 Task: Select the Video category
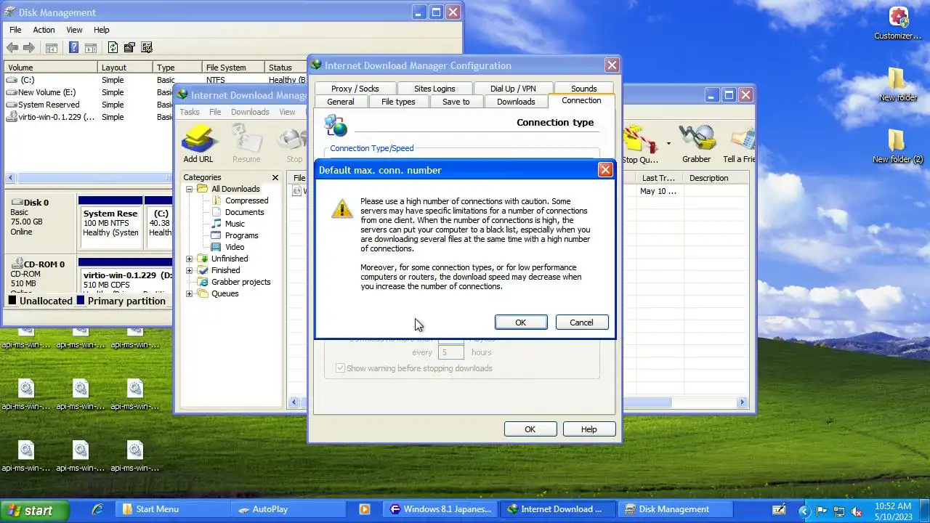click(x=235, y=247)
